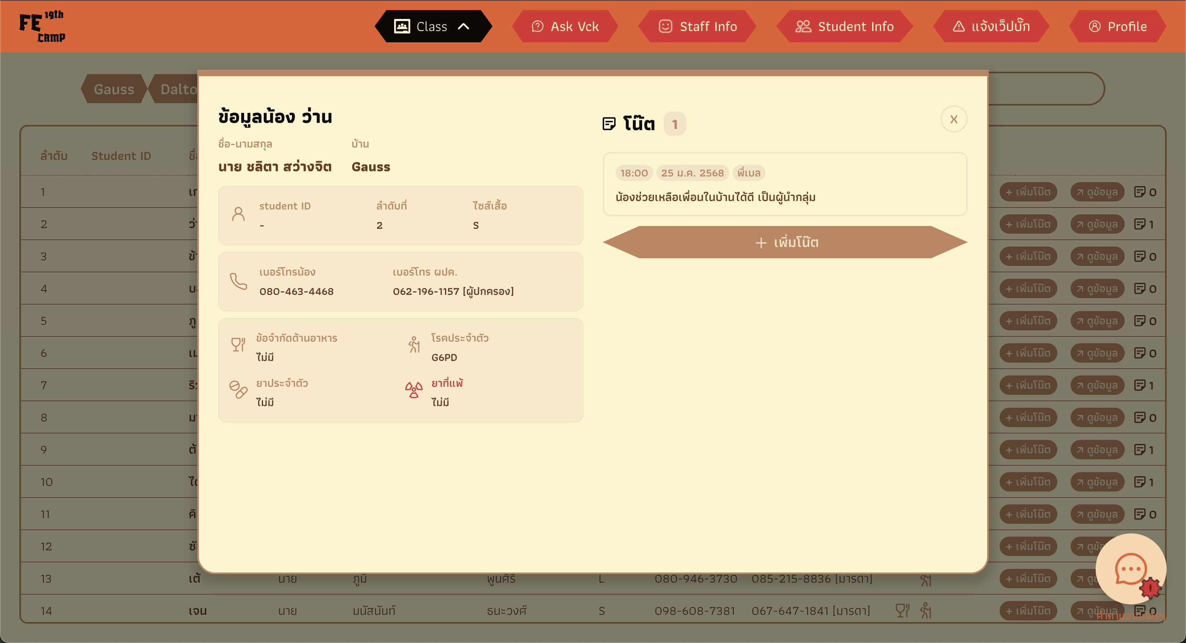
Task: Click the food restriction wine-glass icon
Action: click(238, 344)
